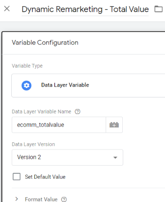Open the Data Layer Version dropdown arrow
This screenshot has height=202, width=165.
pyautogui.click(x=115, y=158)
